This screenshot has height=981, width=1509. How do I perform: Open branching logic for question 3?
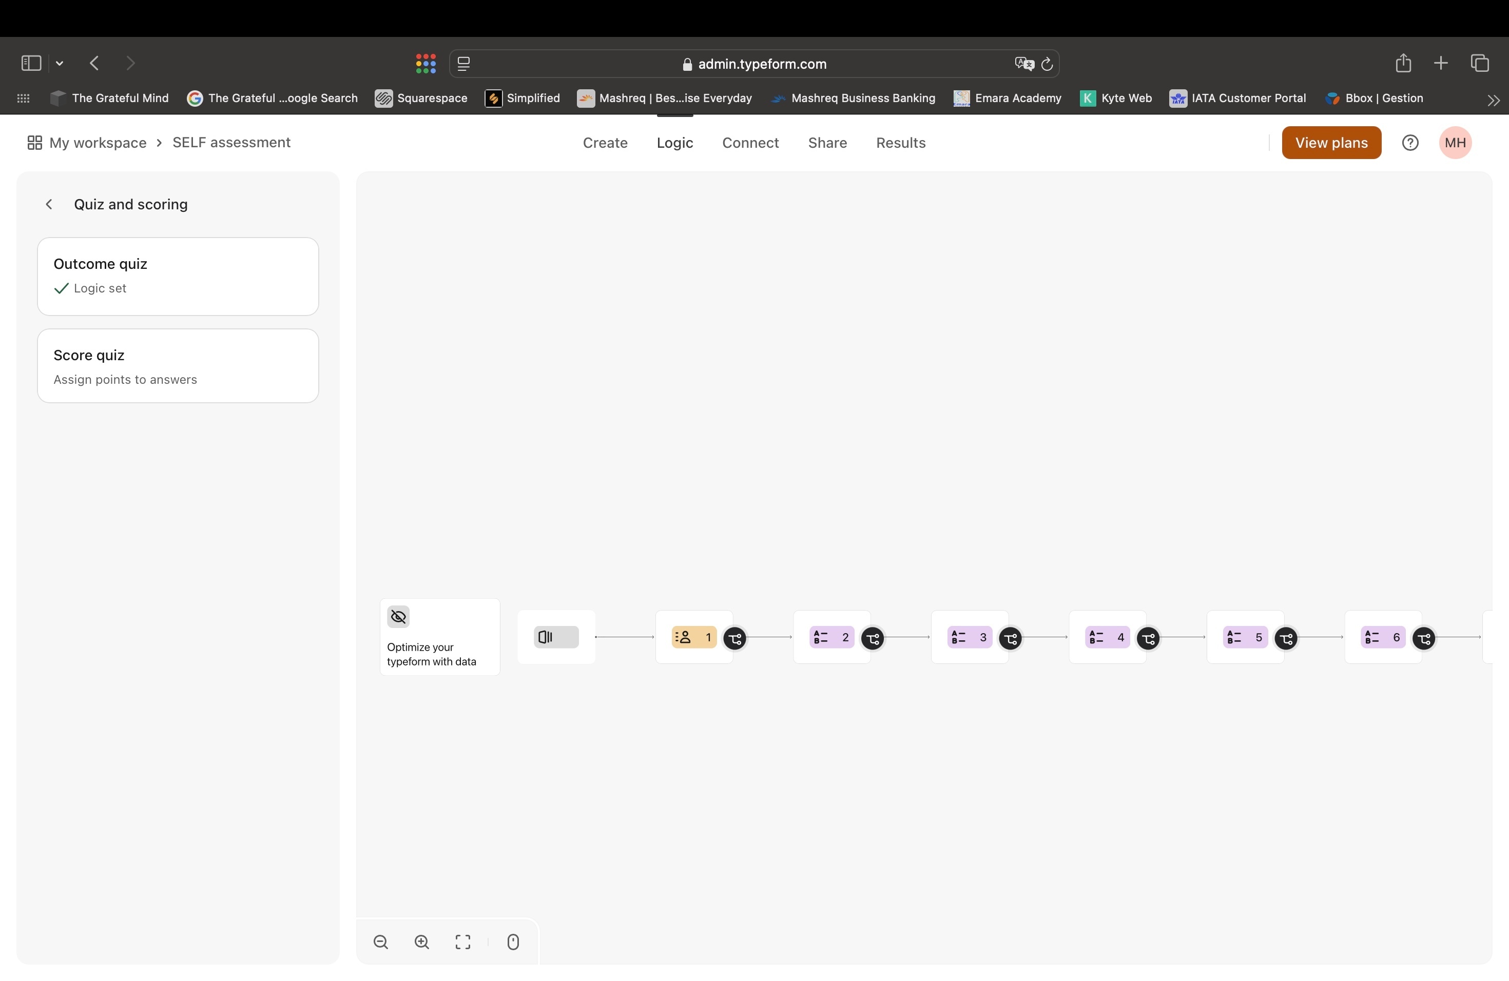[1011, 638]
